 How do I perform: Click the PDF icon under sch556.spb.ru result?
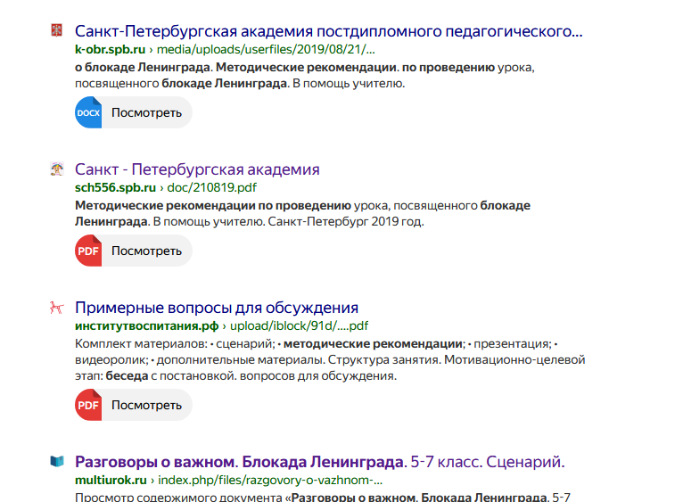click(x=88, y=251)
